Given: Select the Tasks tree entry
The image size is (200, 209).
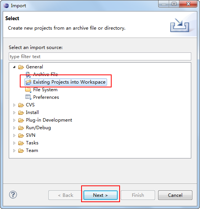Looking at the screenshot, I should pyautogui.click(x=32, y=143).
